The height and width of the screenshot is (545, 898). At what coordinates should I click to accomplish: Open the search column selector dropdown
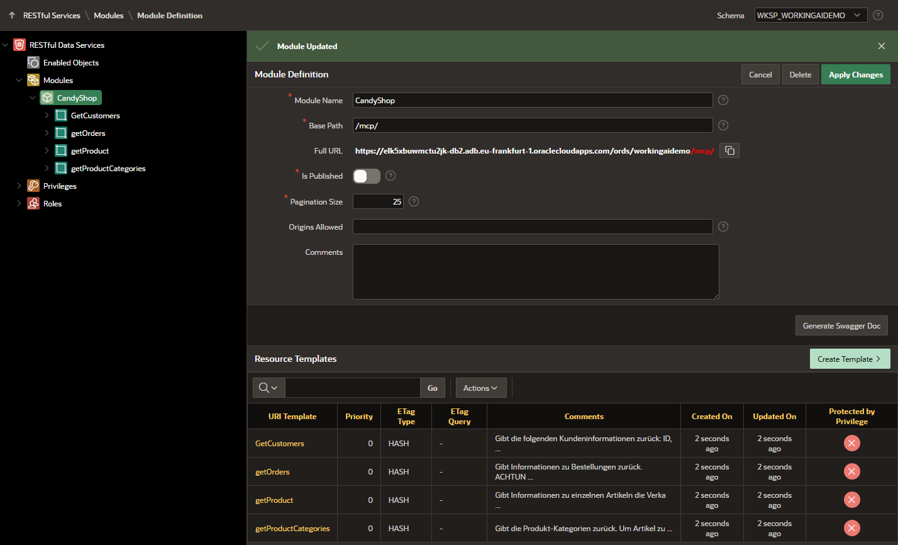[x=269, y=388]
